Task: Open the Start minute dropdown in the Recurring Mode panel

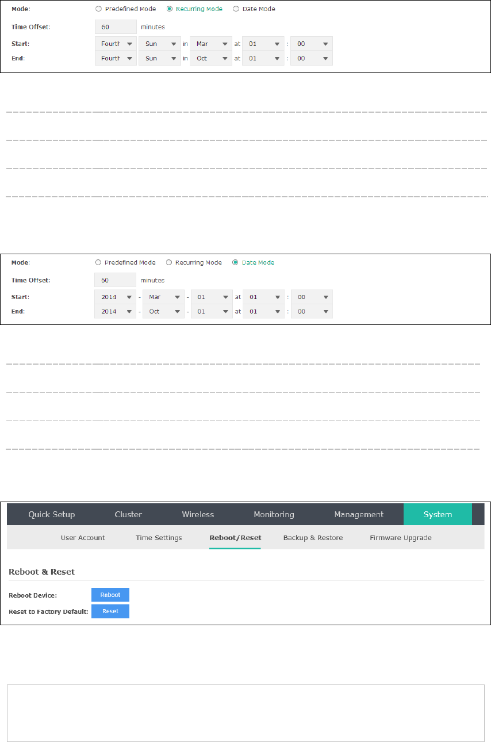Action: 312,44
